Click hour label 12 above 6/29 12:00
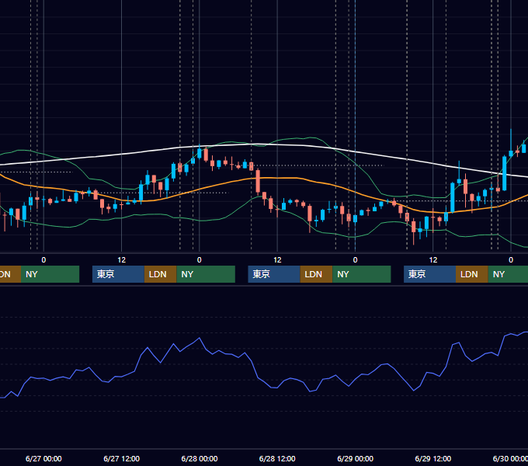This screenshot has width=528, height=466. (433, 260)
